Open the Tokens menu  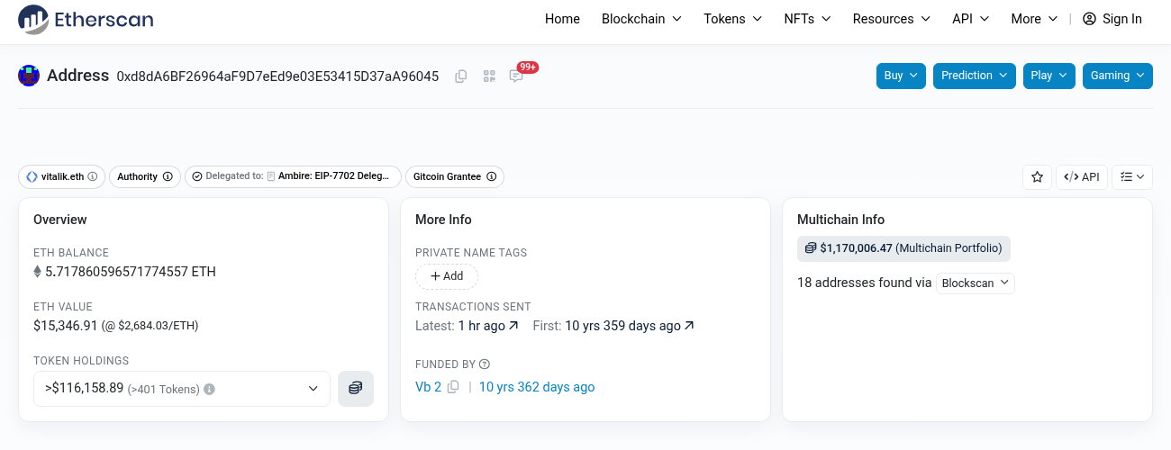click(x=733, y=19)
